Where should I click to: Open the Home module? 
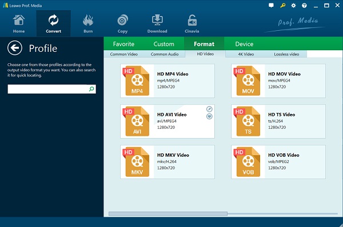tap(19, 23)
